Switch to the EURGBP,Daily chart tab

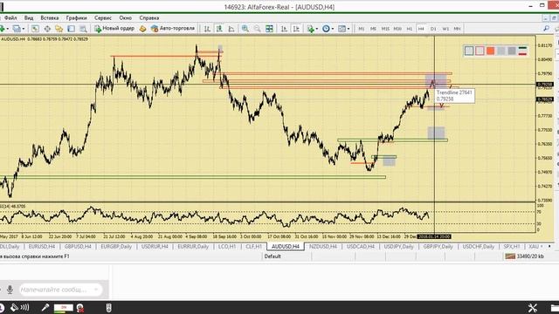pos(116,246)
